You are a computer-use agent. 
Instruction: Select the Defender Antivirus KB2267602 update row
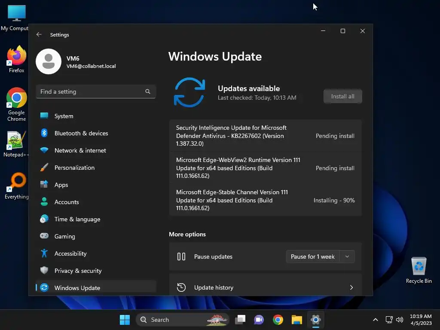pyautogui.click(x=265, y=136)
